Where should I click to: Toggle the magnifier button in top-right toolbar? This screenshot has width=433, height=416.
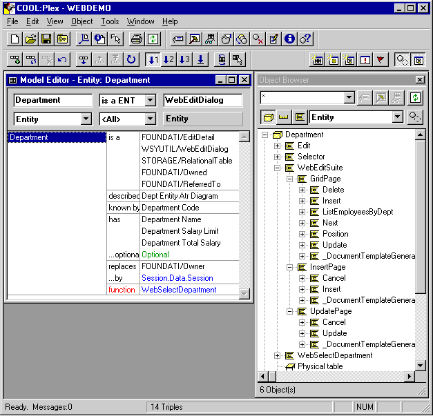pyautogui.click(x=402, y=59)
